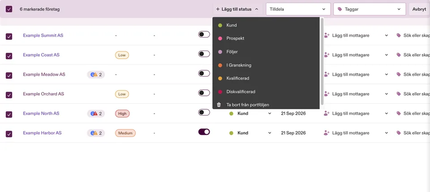Uncheck the Example Summit AS checkbox
Screen dimensions: 430x192
[9, 36]
